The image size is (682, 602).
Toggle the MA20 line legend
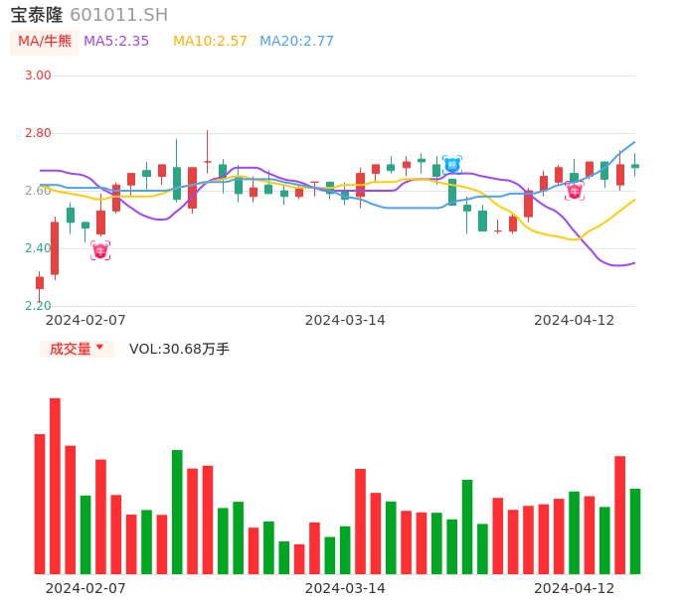pyautogui.click(x=296, y=42)
